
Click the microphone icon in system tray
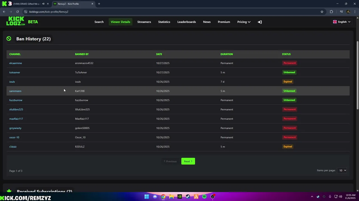(x=330, y=197)
